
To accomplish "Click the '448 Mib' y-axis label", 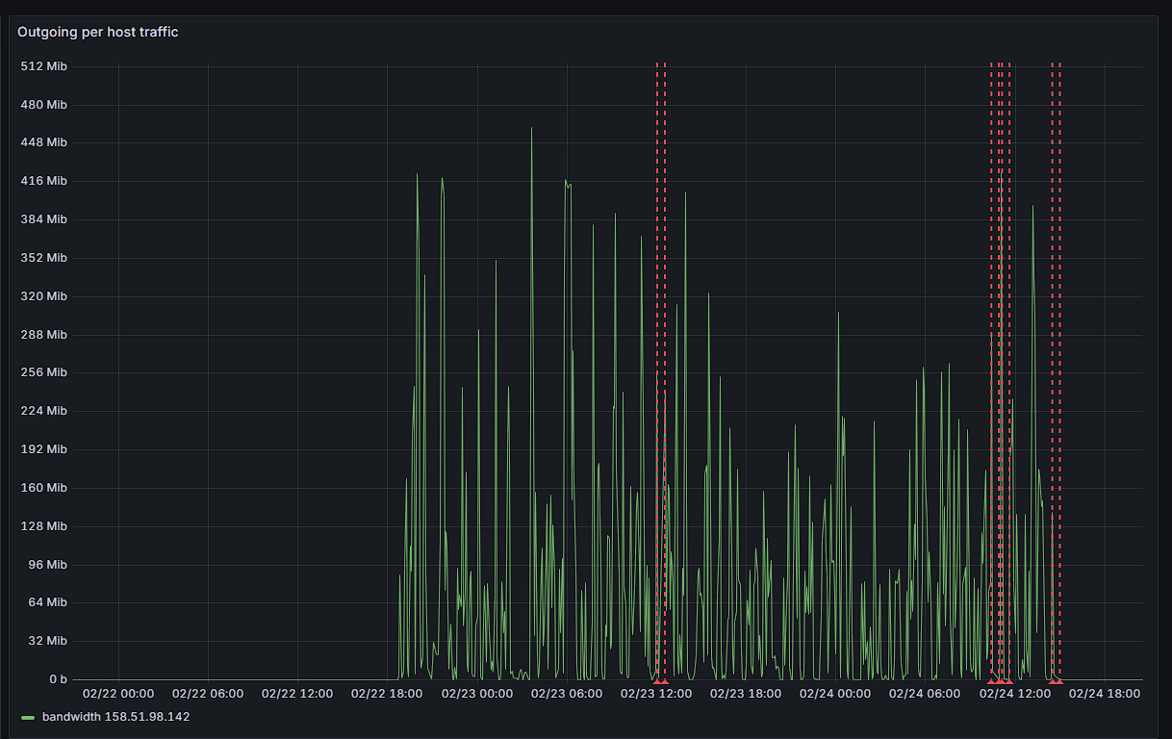I will pos(44,142).
